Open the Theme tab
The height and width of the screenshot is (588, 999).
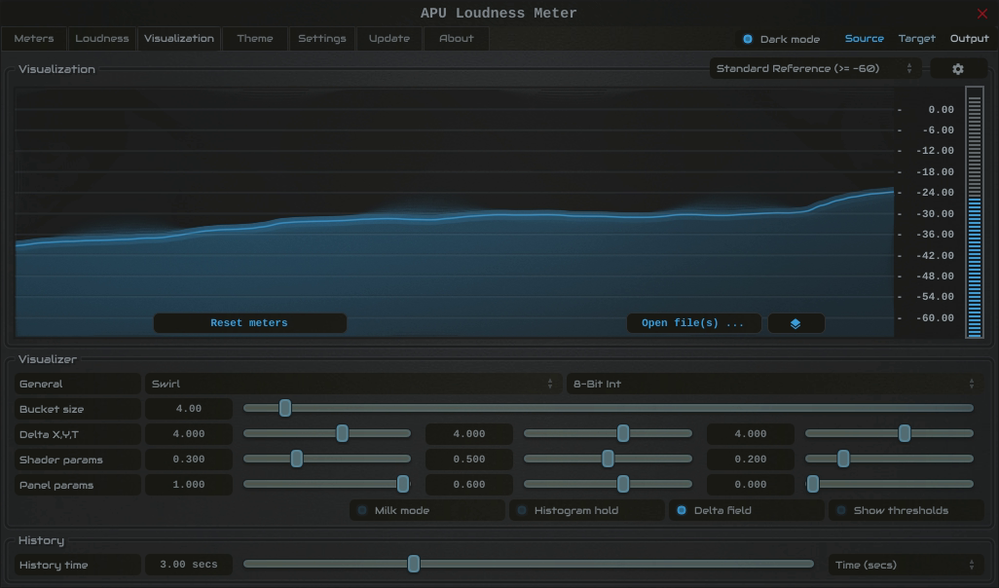tap(255, 38)
